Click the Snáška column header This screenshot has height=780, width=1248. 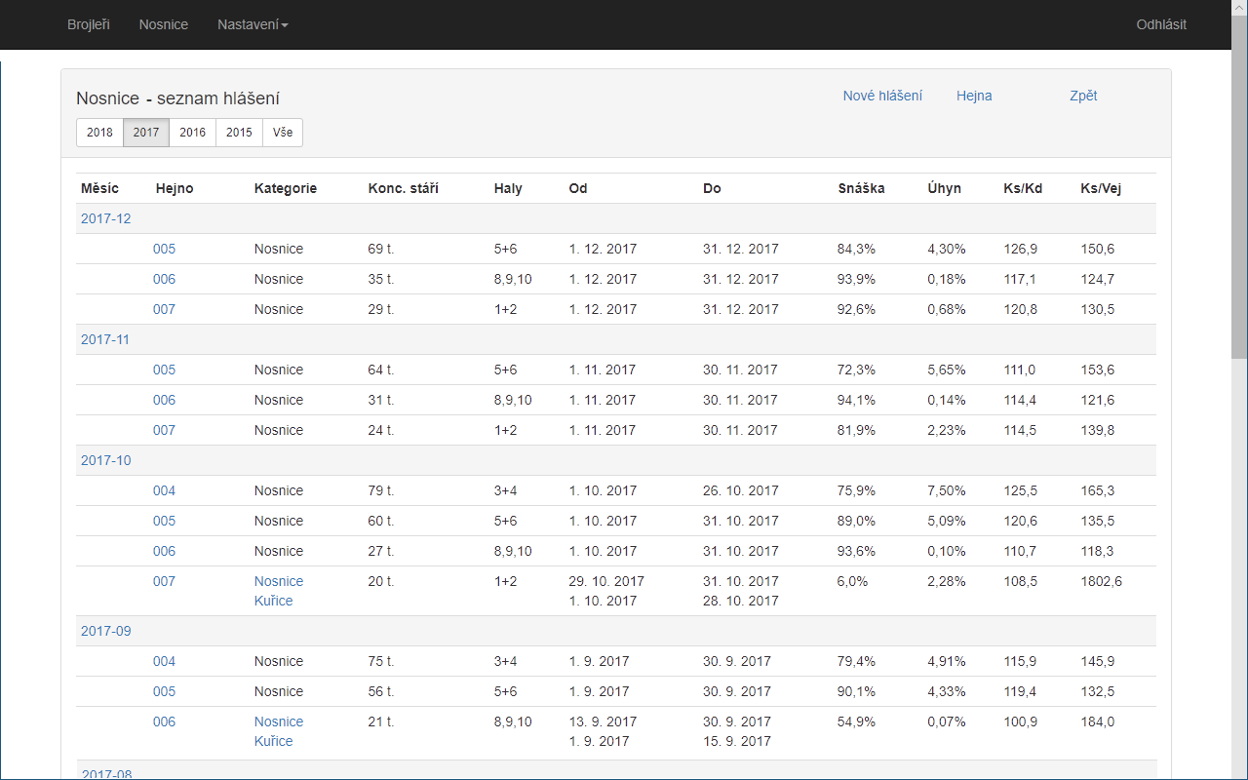point(861,188)
